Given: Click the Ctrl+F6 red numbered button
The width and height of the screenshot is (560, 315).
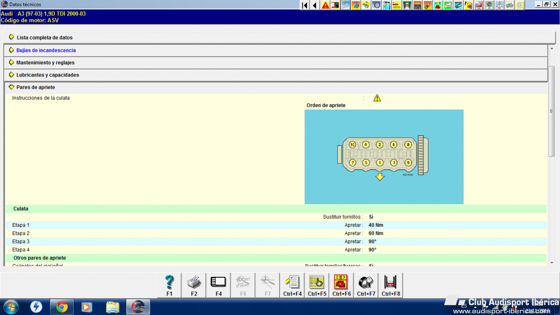Looking at the screenshot, I should (342, 286).
